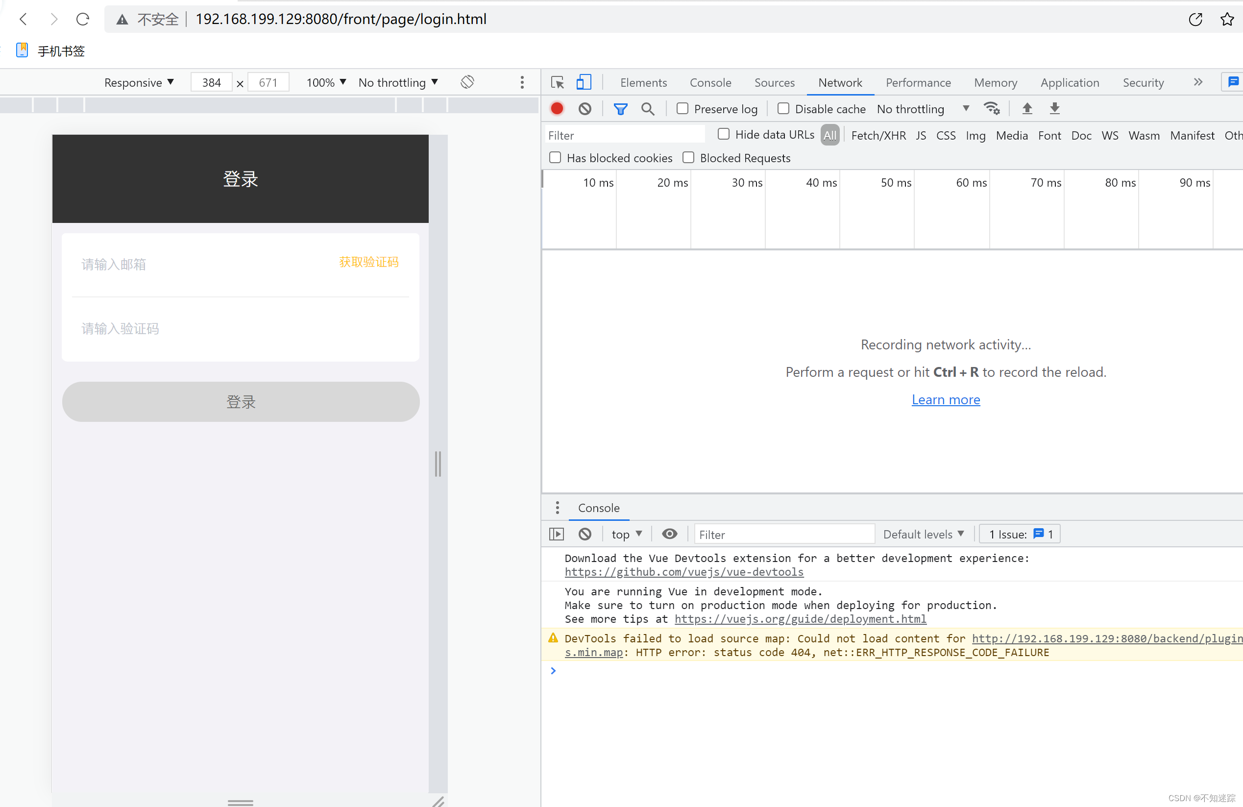Select the inspect element picker icon
Viewport: 1243px width, 807px height.
tap(557, 82)
